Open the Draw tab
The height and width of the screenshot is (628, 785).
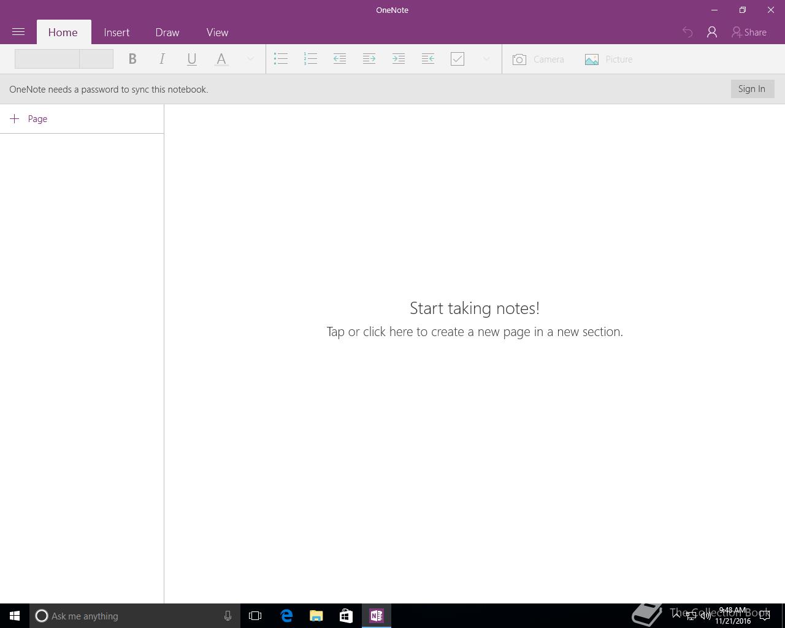coord(167,33)
